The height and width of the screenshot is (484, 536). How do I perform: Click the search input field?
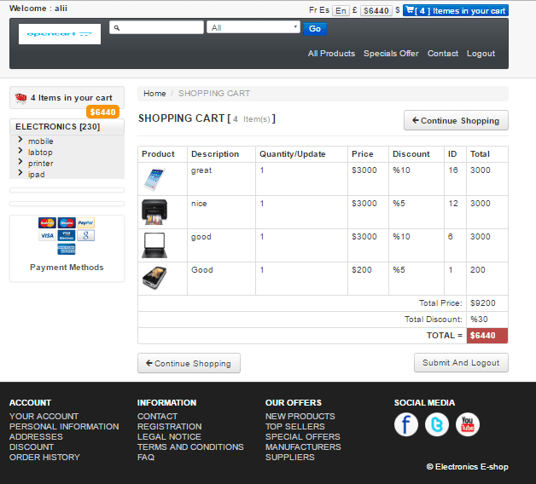coord(158,27)
